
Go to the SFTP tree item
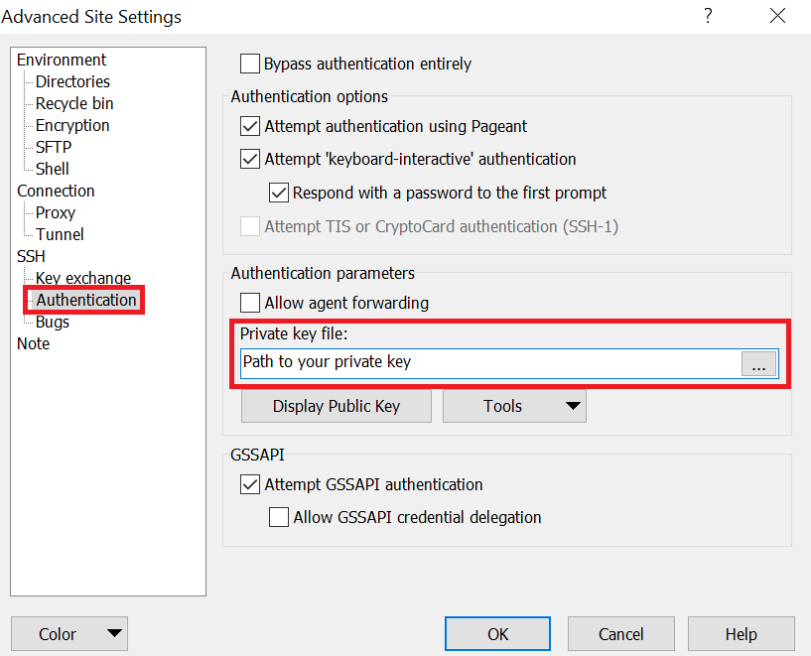coord(54,147)
